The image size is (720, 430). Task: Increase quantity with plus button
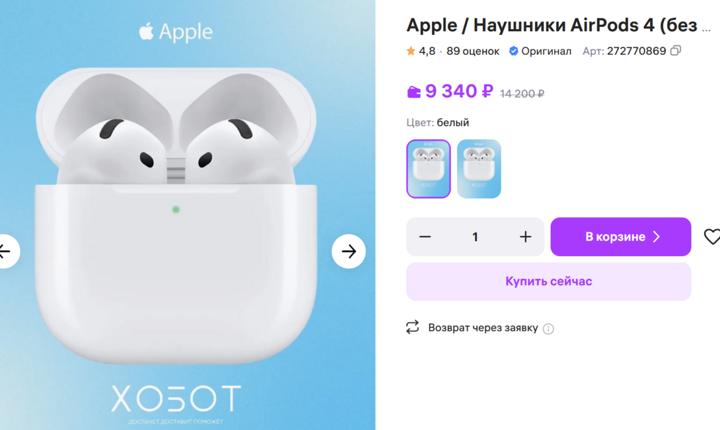click(x=525, y=236)
